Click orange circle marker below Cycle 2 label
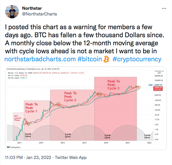This screenshot has width=172, height=165. point(58,105)
